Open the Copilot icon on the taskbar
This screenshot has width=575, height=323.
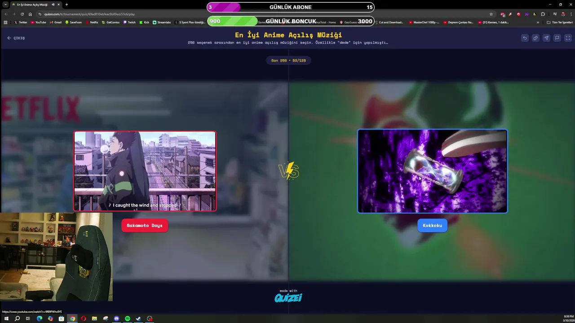50,319
